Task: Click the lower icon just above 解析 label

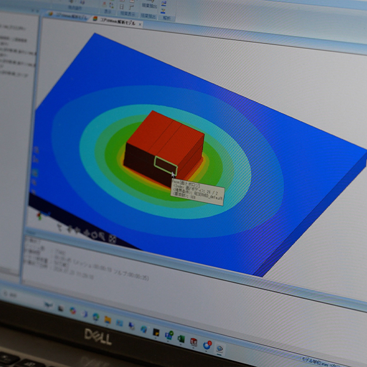Action: click(163, 11)
